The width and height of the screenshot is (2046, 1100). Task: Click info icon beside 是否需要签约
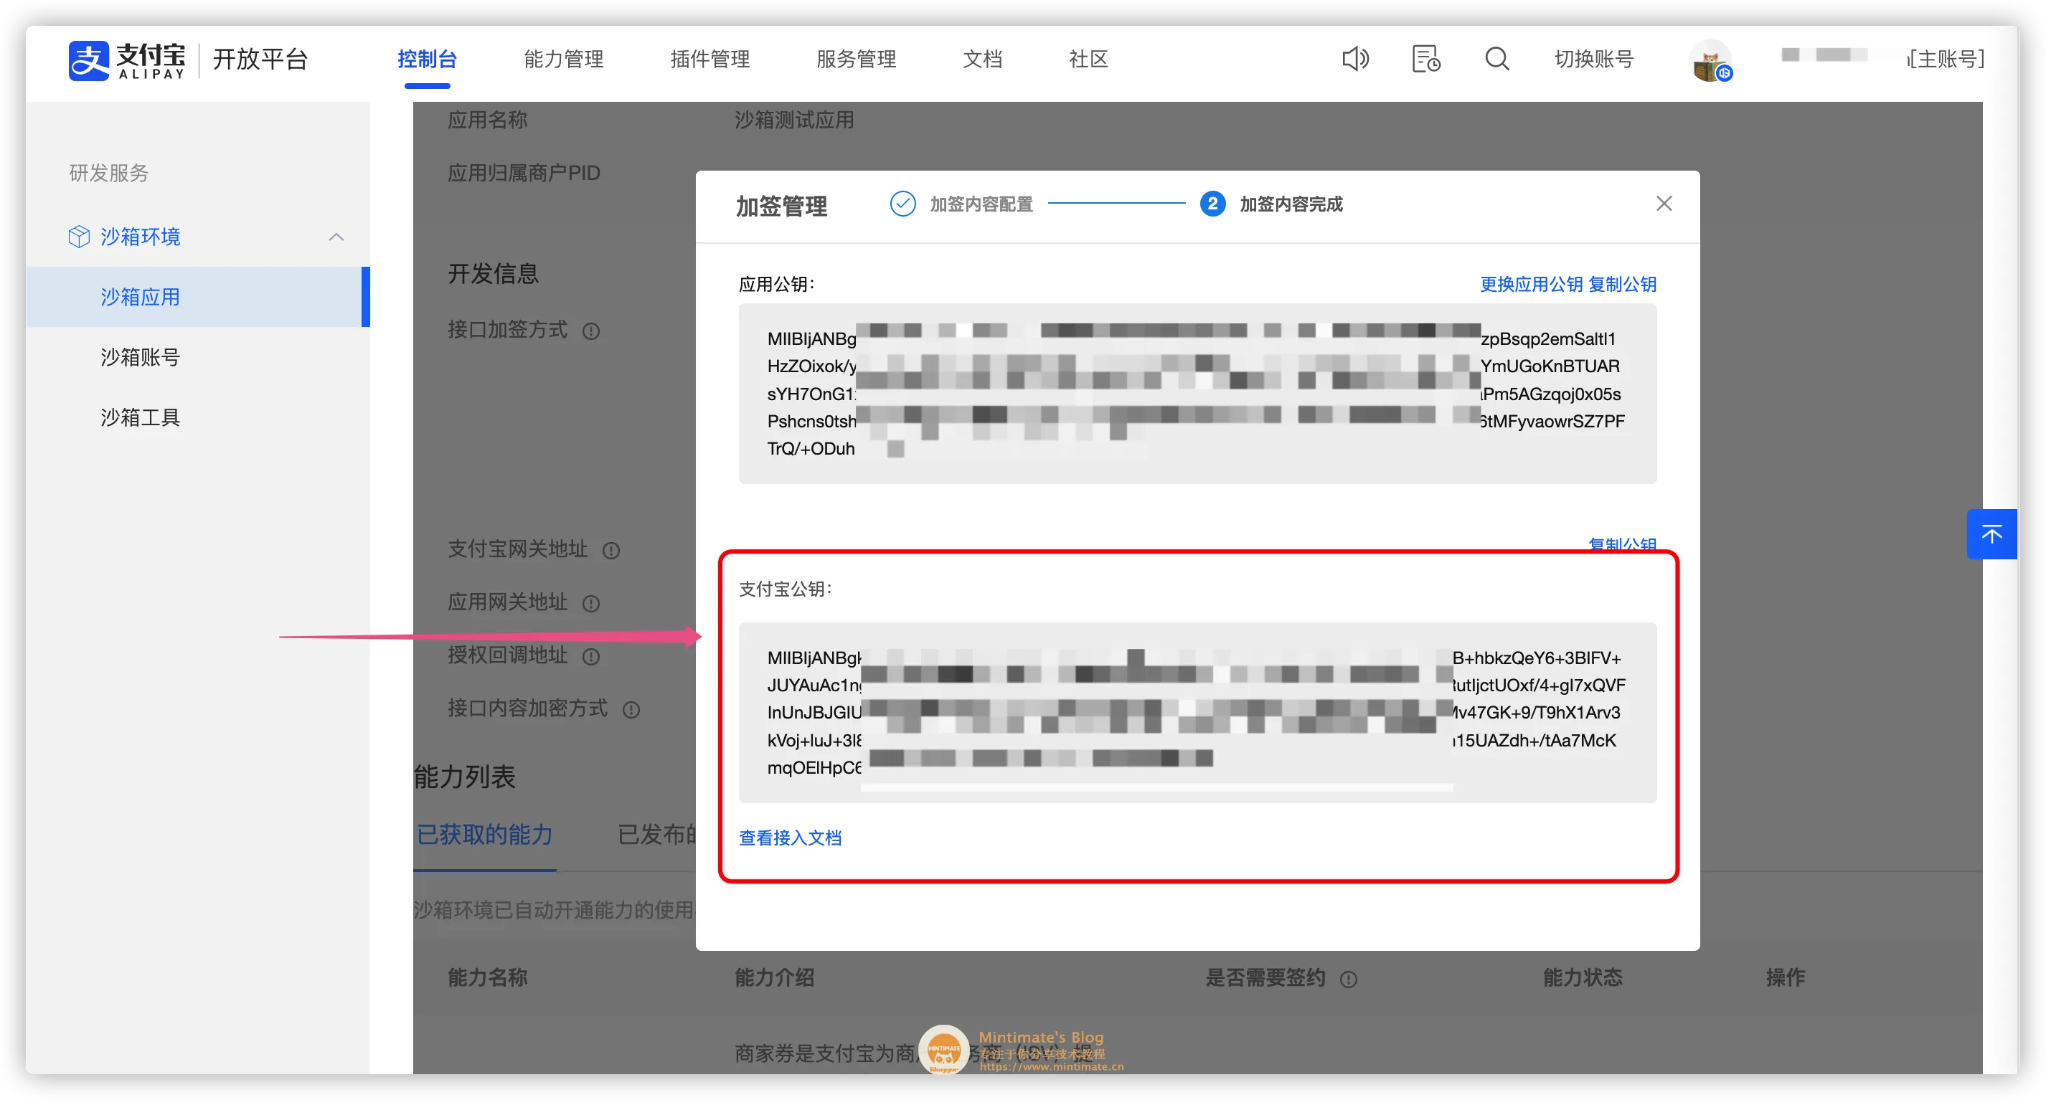1349,979
